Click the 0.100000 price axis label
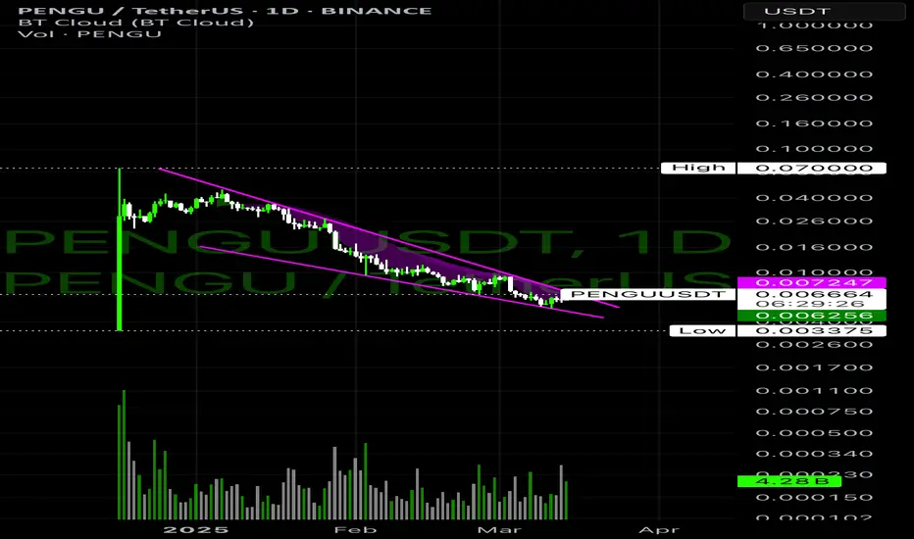Screen dimensions: 914x539 point(814,149)
